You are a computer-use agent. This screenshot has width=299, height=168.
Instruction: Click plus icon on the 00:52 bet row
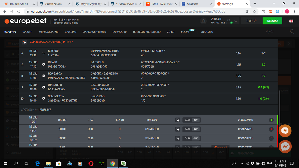pyautogui.click(x=178, y=139)
